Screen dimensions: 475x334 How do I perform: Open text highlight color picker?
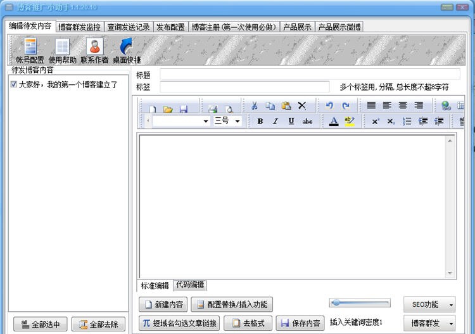click(x=349, y=121)
